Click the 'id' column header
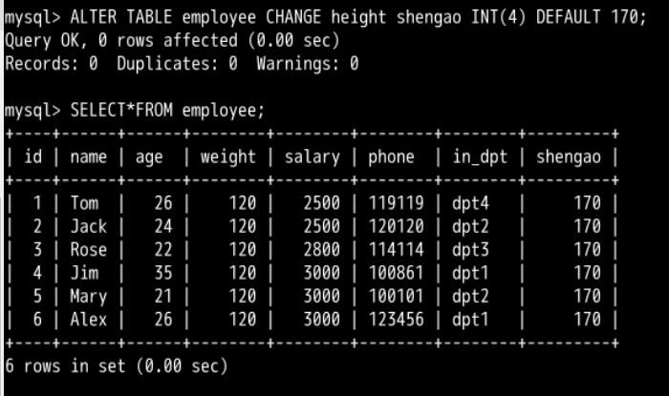This screenshot has width=669, height=396. [33, 156]
